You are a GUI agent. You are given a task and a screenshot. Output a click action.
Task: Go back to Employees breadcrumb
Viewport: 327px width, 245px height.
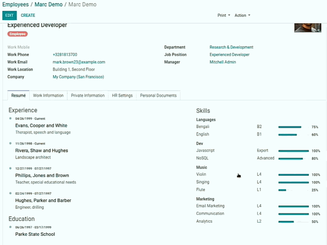point(15,5)
